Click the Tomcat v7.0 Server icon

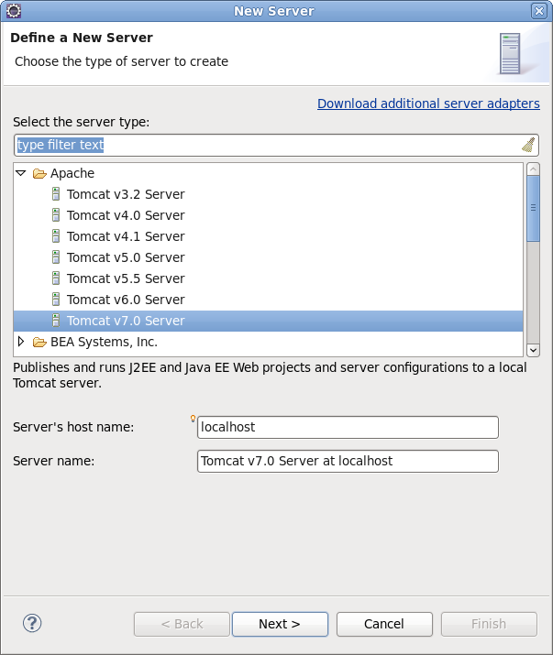(56, 321)
